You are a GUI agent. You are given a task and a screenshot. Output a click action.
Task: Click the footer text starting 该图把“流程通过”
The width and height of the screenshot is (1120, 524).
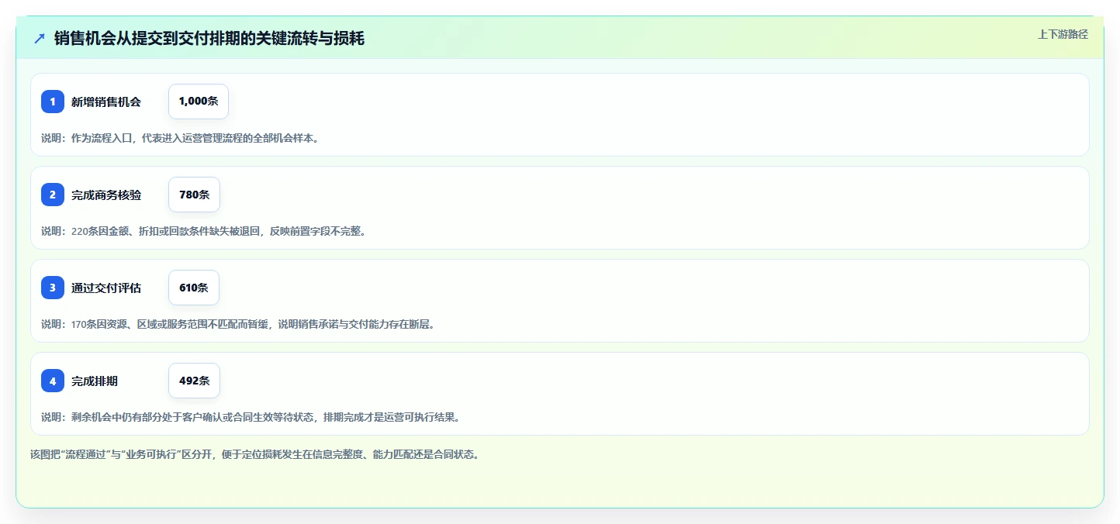254,454
